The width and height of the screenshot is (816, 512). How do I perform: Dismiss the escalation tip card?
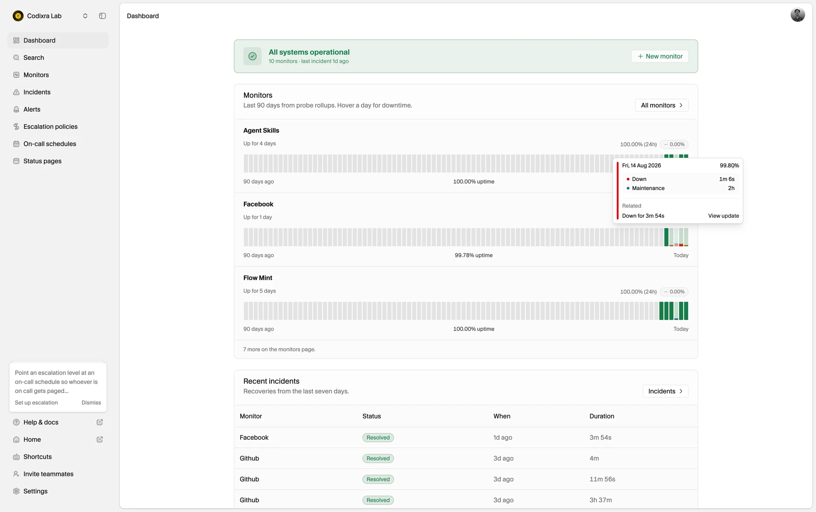(x=91, y=403)
